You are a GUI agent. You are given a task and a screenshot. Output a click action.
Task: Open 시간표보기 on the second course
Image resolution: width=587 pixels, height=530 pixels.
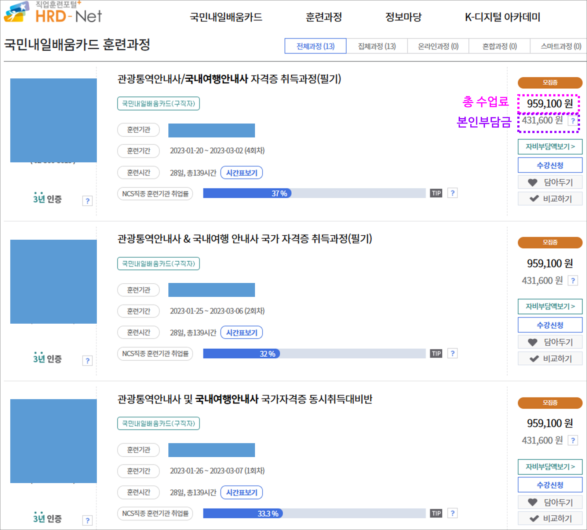(x=241, y=332)
